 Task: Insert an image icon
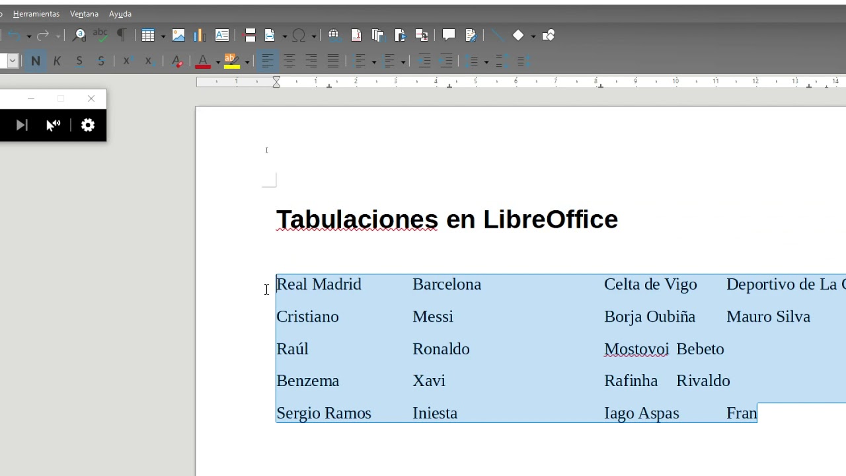tap(178, 35)
